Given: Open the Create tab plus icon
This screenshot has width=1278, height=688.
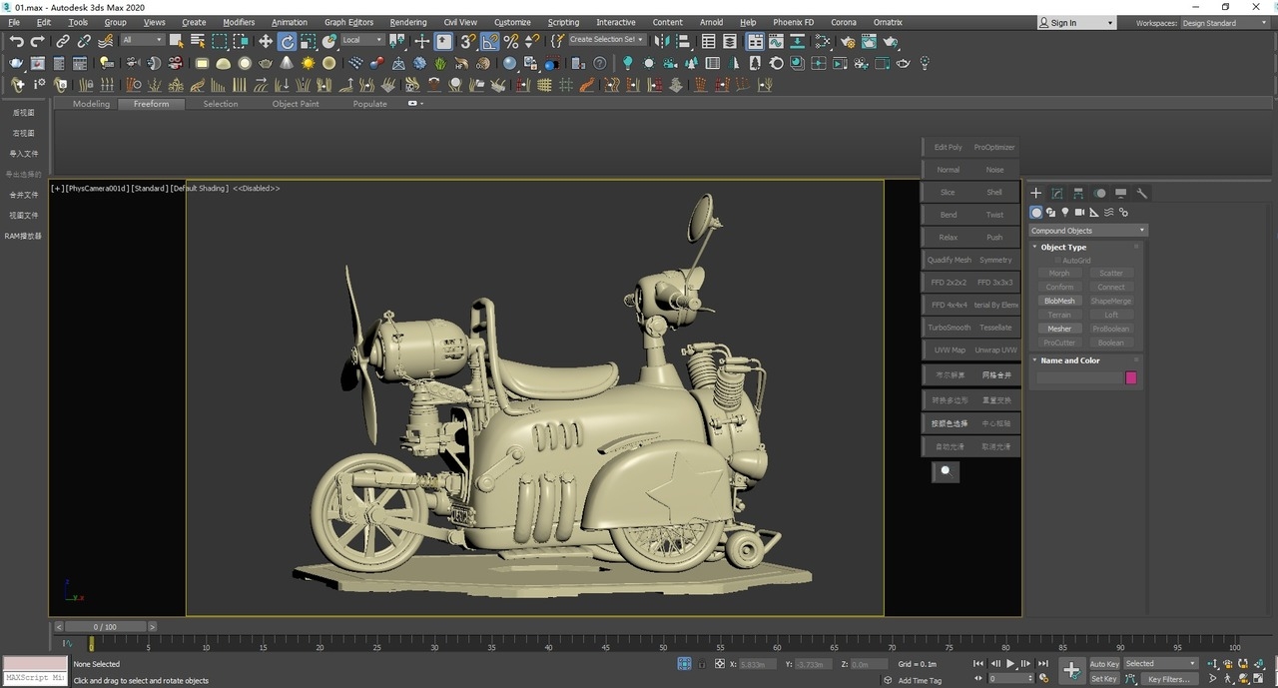Looking at the screenshot, I should (1036, 193).
